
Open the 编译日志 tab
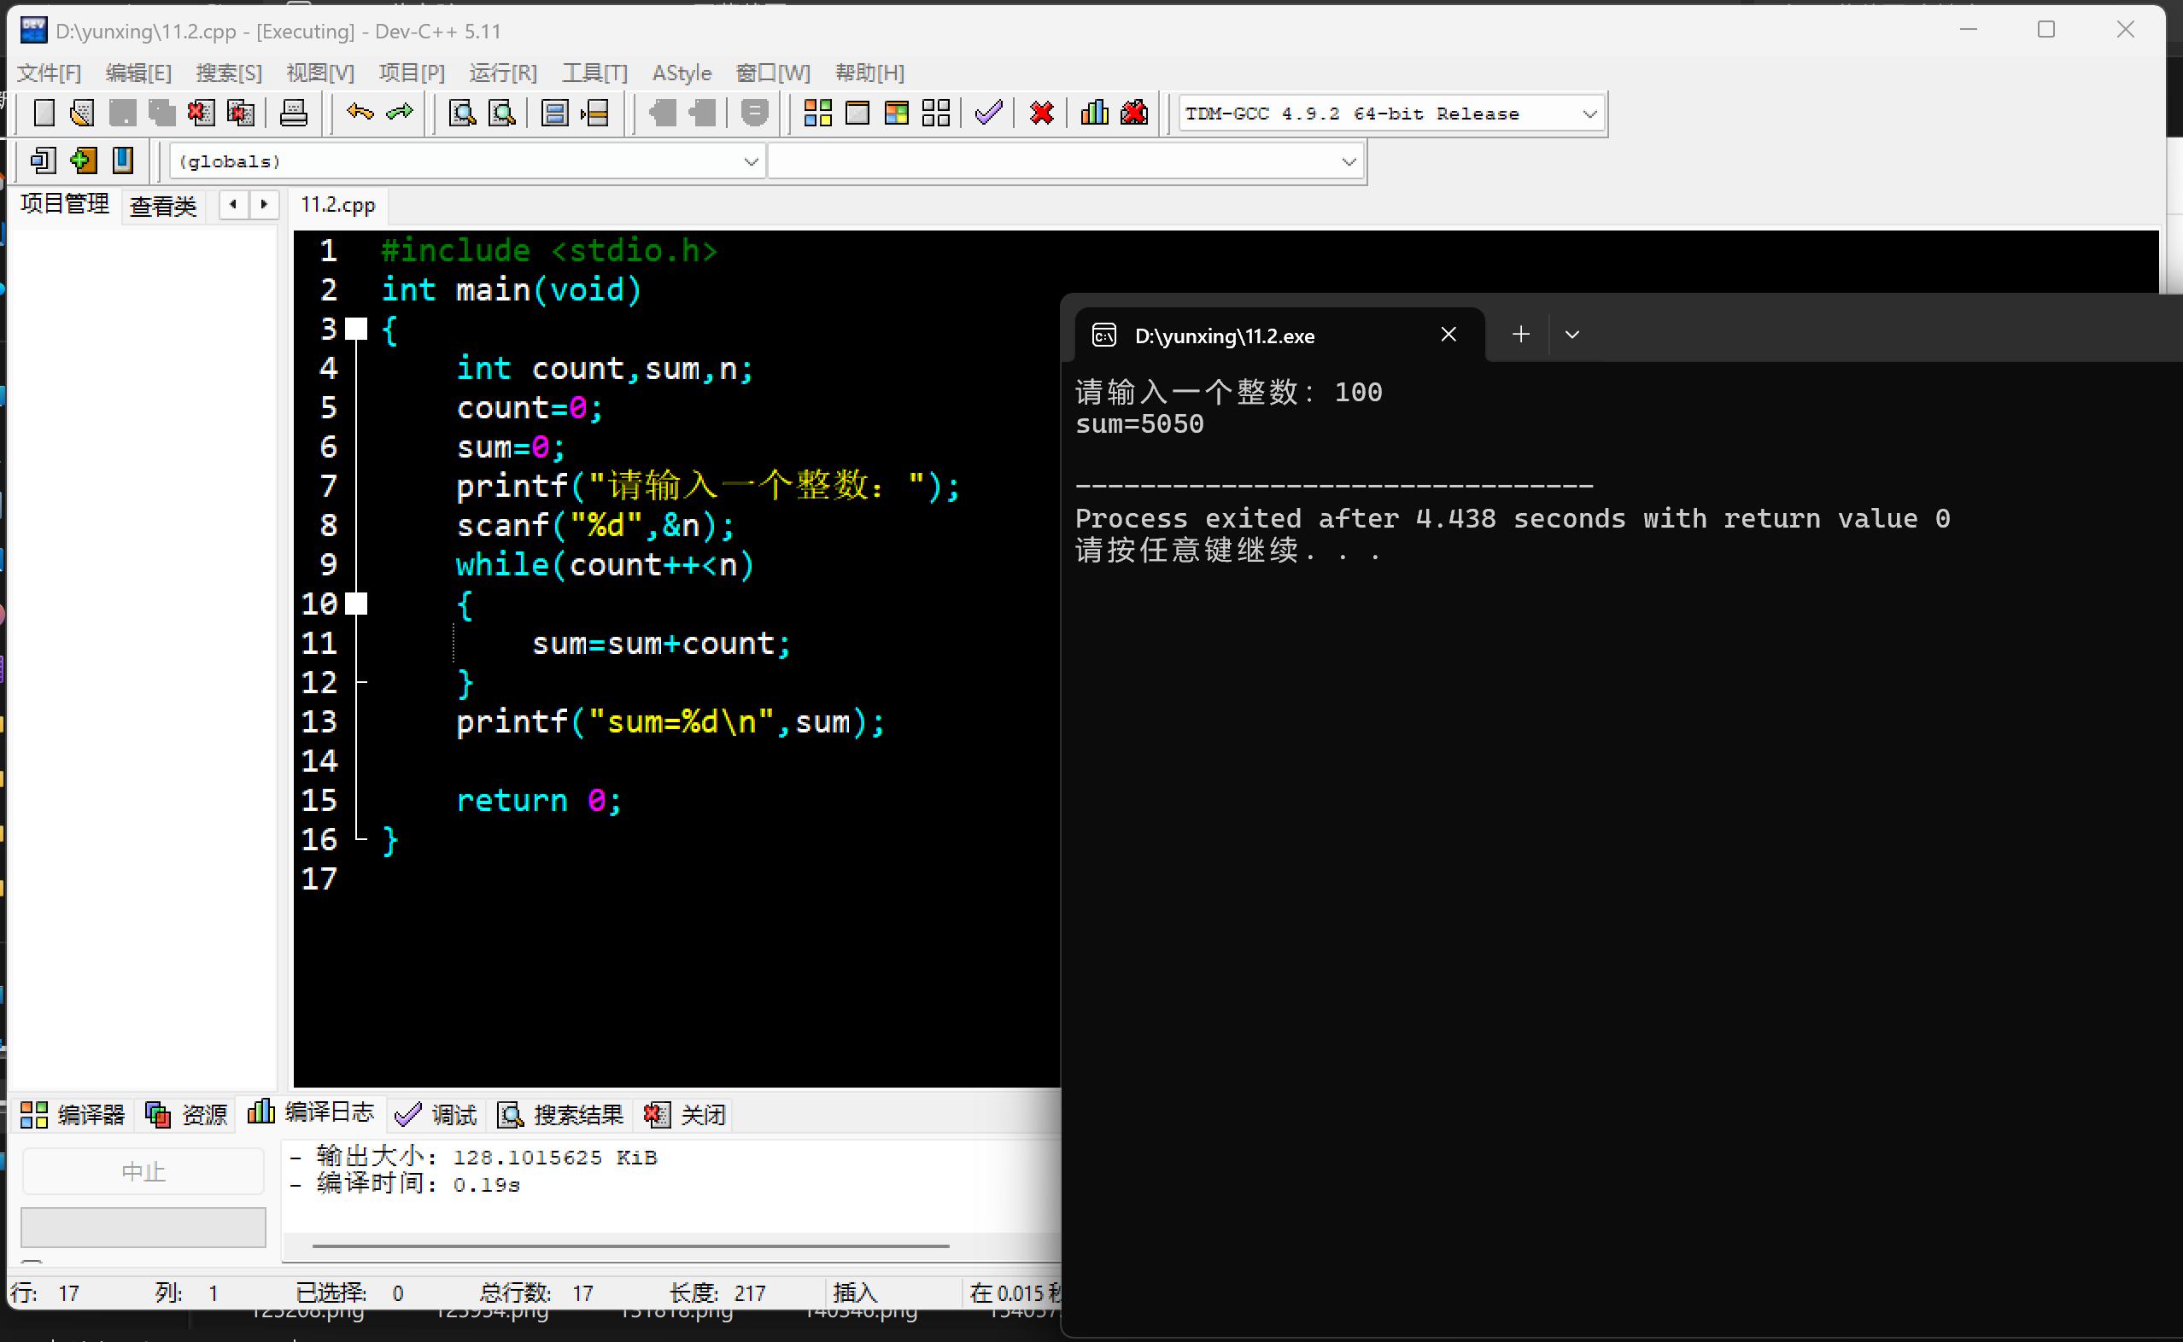tap(312, 1113)
